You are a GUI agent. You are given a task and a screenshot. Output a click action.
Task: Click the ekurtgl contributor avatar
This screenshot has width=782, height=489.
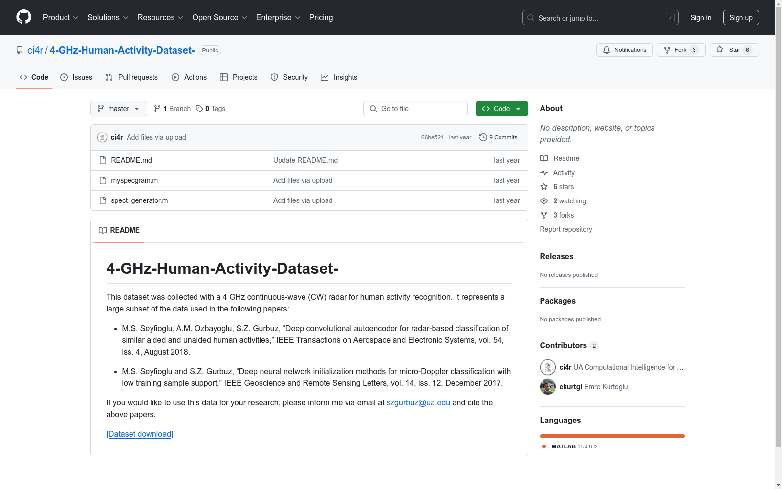click(x=548, y=387)
